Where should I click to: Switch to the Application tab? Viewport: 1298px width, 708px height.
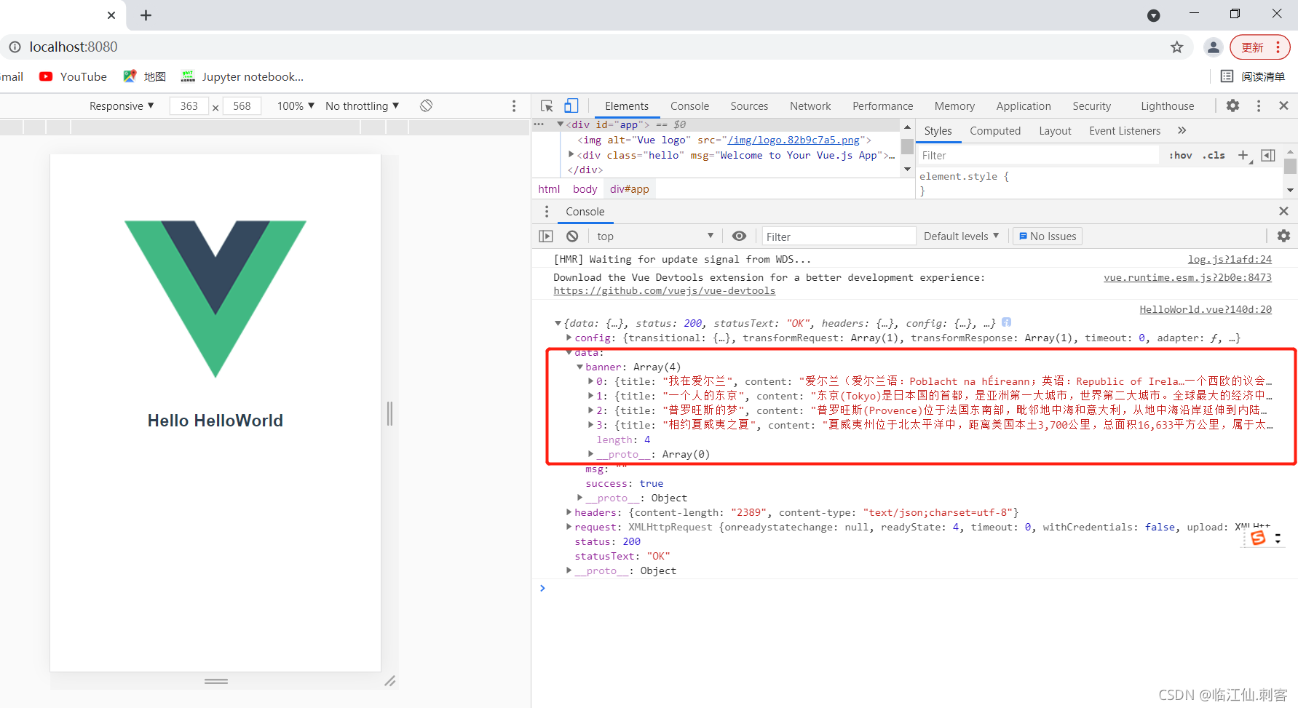click(1024, 106)
